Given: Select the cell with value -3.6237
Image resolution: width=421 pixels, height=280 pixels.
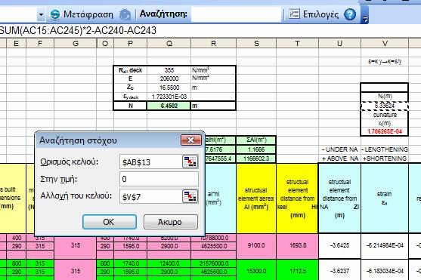Looking at the screenshot, I should click(339, 270).
